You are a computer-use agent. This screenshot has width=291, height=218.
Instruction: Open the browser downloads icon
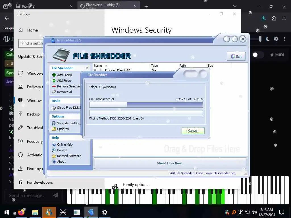263,18
